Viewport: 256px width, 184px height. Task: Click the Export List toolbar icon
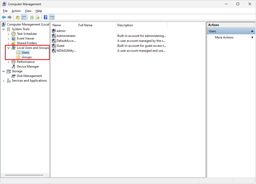(38, 17)
